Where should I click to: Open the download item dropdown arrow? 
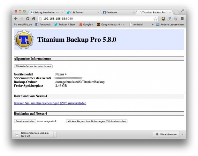click(55, 134)
